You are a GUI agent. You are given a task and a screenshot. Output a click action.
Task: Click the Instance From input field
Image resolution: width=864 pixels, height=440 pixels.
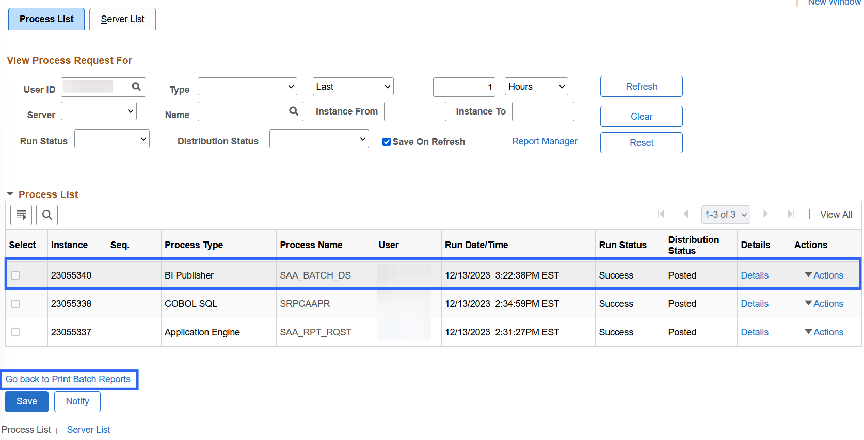click(x=415, y=111)
